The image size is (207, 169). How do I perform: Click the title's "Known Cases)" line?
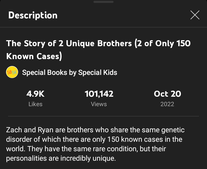(x=34, y=56)
